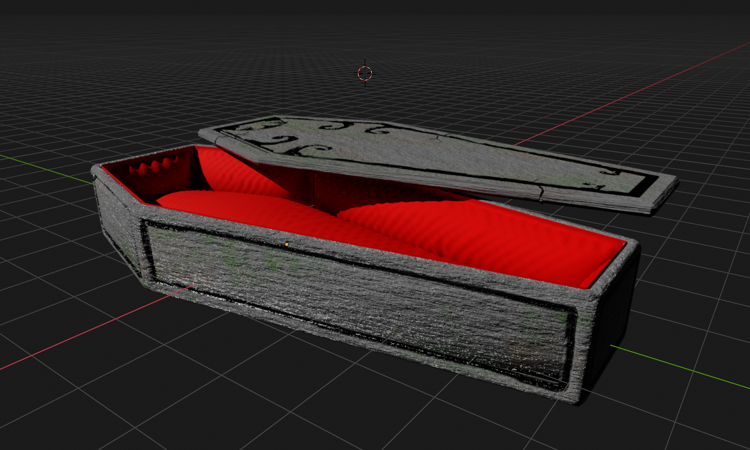Click the red X axis line at upper right

click(x=625, y=98)
